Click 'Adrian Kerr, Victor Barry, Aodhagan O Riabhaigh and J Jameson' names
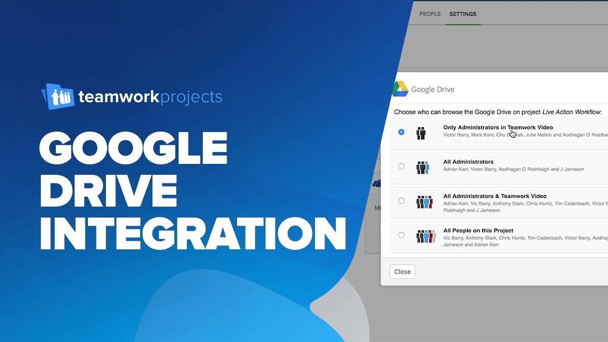The height and width of the screenshot is (342, 608). tap(513, 169)
